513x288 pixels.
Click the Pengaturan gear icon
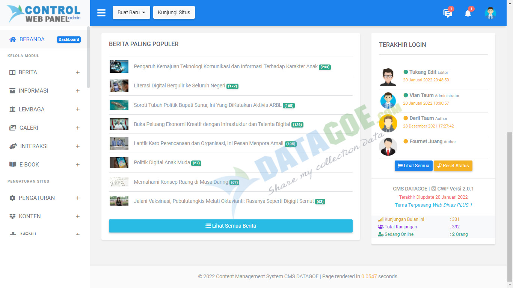[12, 198]
